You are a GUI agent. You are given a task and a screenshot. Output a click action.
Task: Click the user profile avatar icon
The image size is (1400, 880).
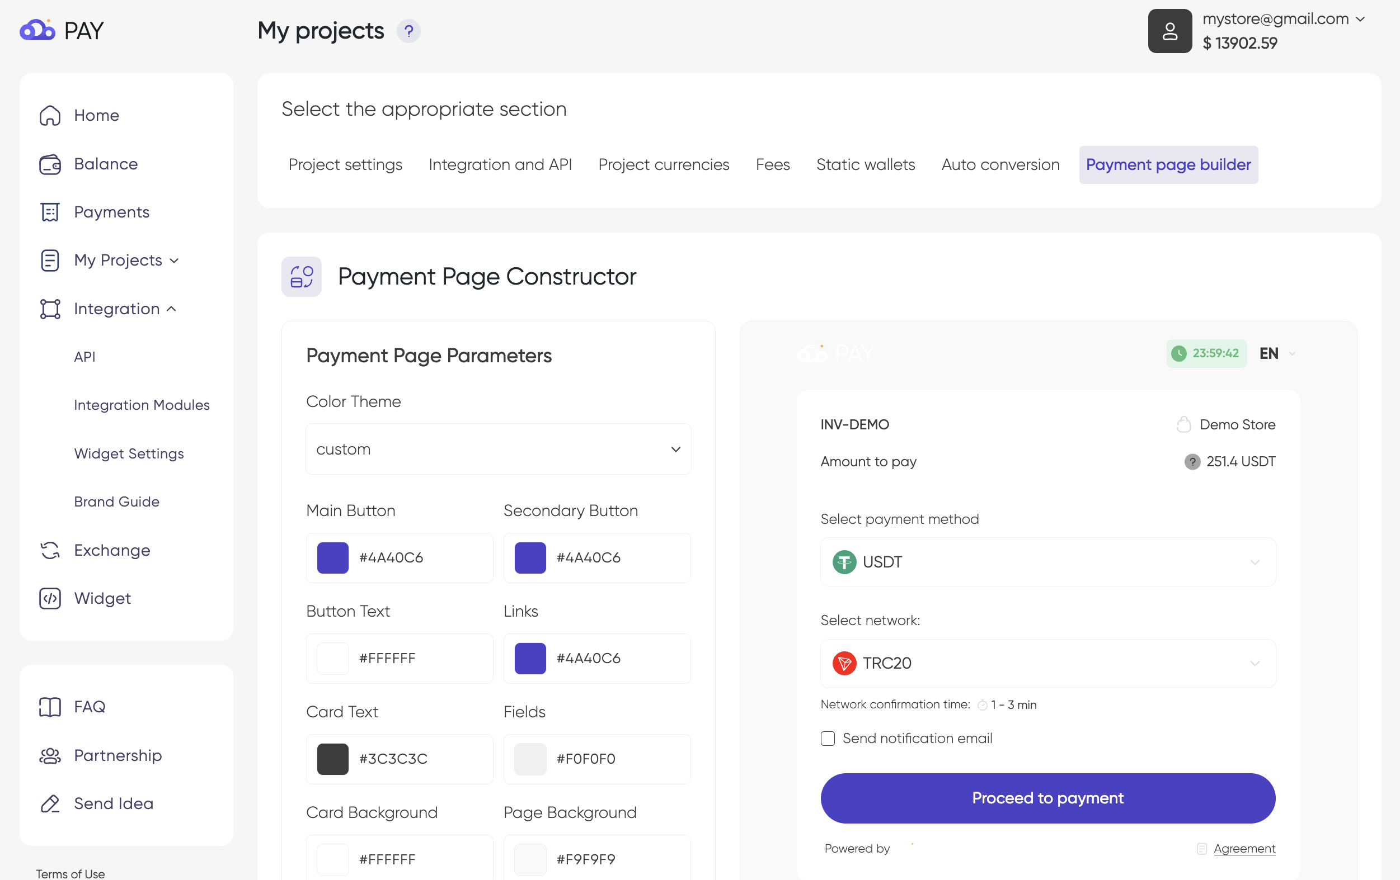[x=1169, y=31]
